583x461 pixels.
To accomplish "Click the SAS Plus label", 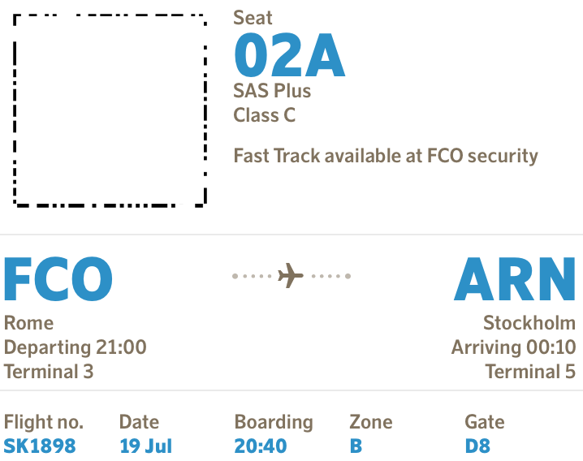I will pos(272,90).
